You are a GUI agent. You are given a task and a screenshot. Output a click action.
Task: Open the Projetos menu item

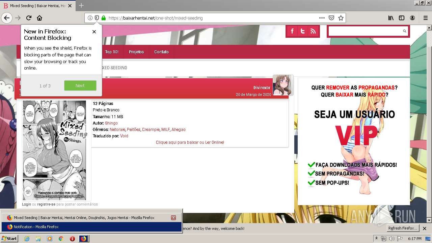(136, 52)
